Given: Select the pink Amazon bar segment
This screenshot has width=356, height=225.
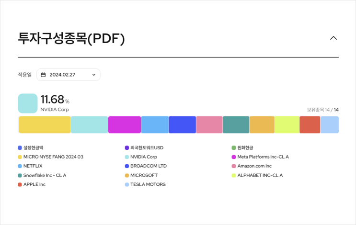Looking at the screenshot, I should coord(209,125).
